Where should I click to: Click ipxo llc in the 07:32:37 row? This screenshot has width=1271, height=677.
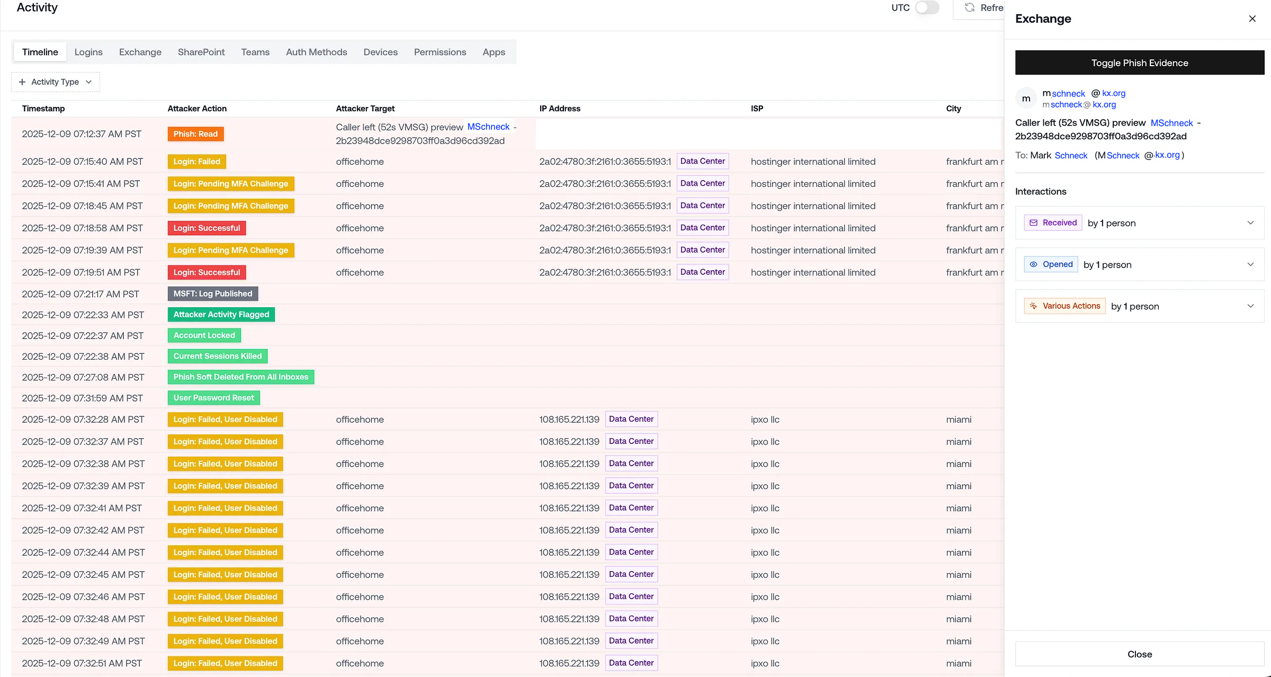(765, 442)
